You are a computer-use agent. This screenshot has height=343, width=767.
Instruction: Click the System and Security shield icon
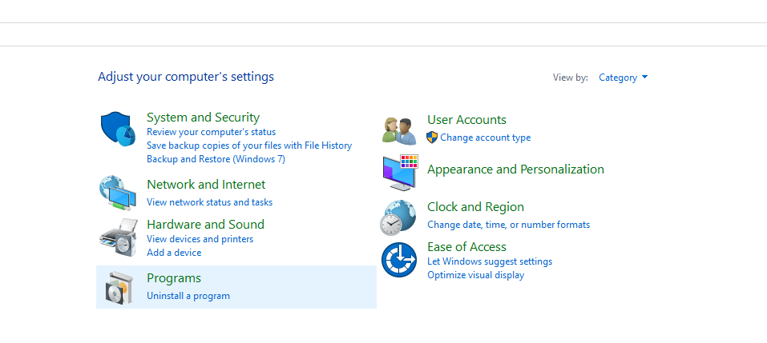[x=118, y=130]
